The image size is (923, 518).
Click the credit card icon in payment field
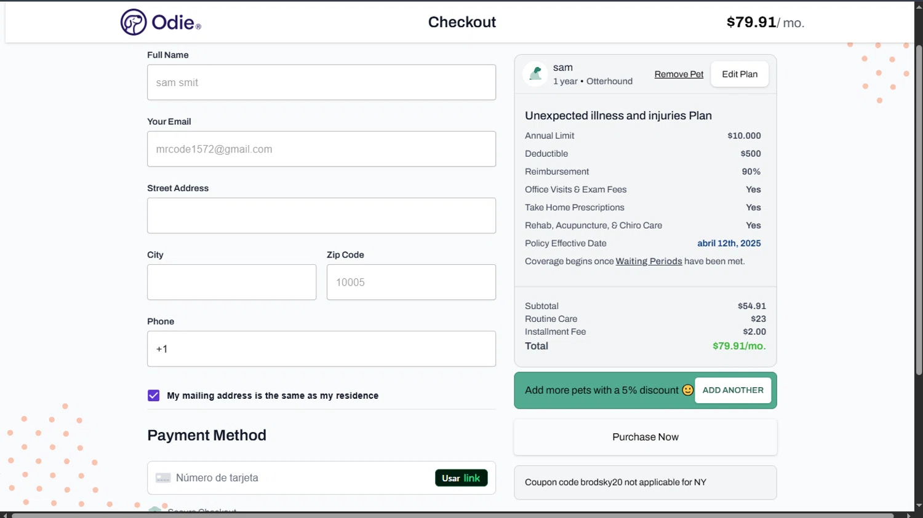click(163, 478)
